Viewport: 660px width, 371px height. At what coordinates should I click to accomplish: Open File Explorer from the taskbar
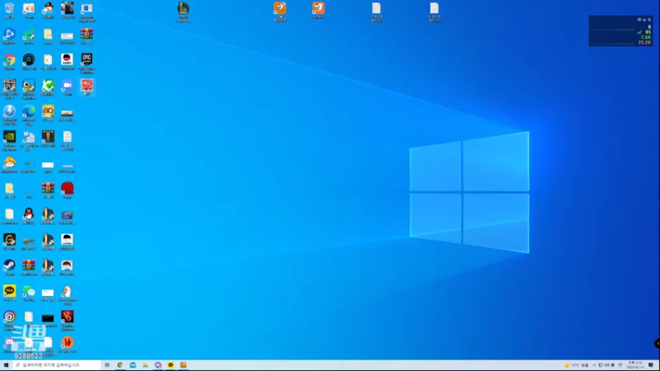tap(145, 365)
